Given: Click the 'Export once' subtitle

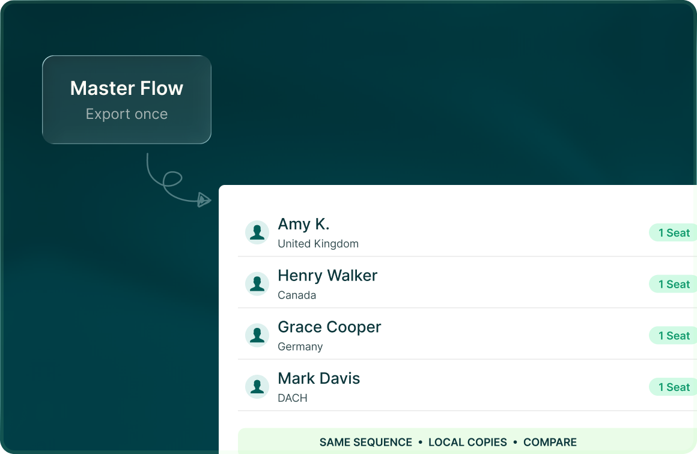Looking at the screenshot, I should tap(127, 114).
